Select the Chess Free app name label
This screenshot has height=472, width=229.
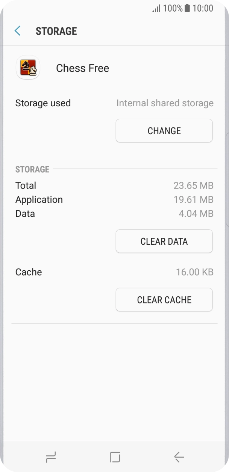click(x=82, y=68)
